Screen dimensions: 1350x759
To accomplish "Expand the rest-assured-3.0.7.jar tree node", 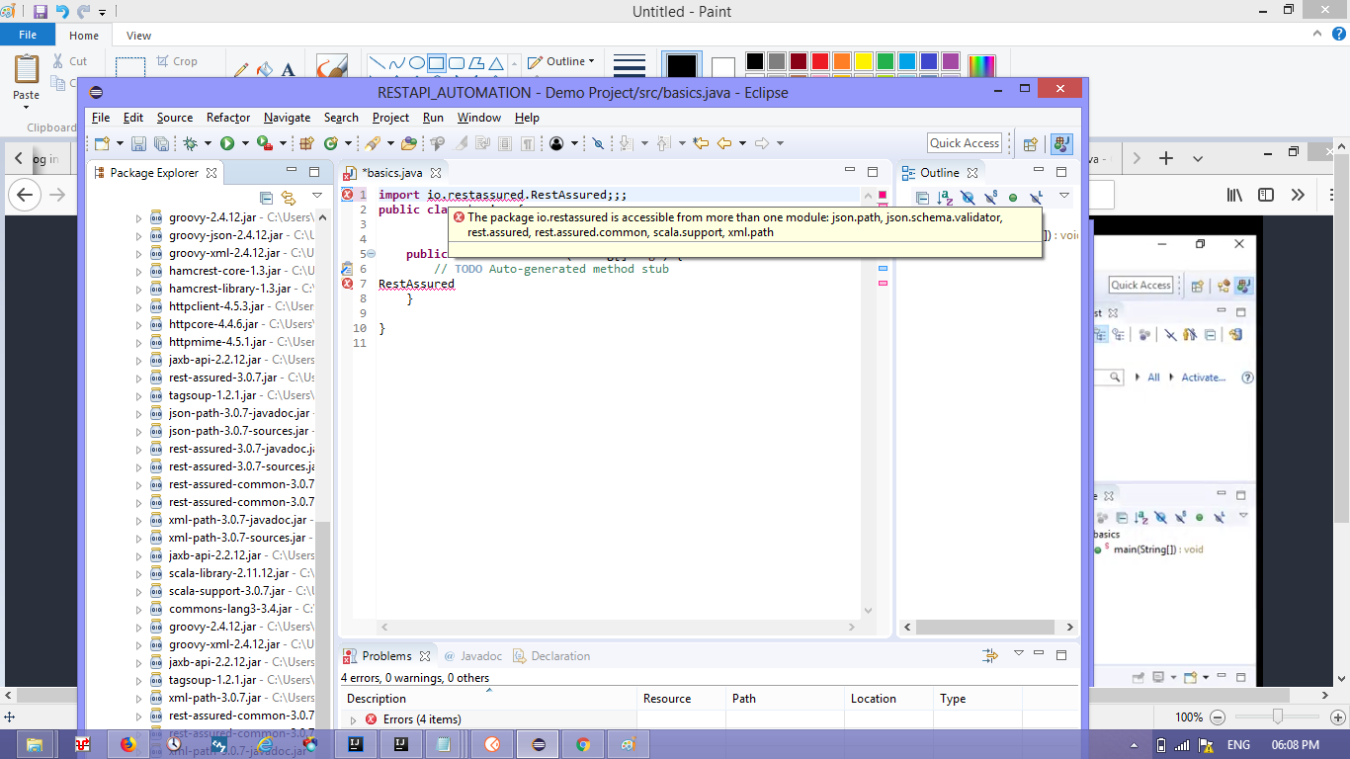I will [x=139, y=378].
